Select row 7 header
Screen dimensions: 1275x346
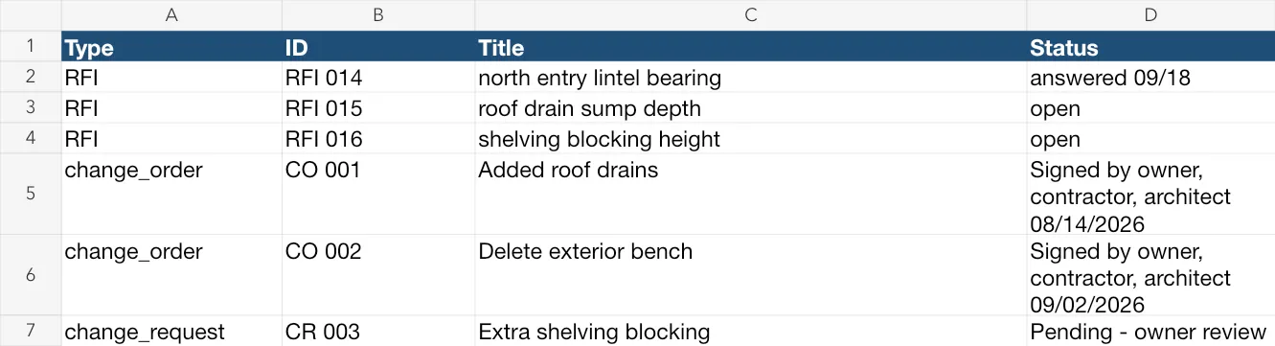pos(31,331)
